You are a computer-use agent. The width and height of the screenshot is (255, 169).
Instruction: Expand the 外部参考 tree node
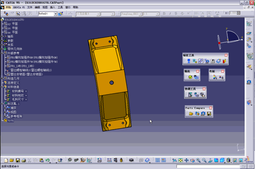[3, 53]
